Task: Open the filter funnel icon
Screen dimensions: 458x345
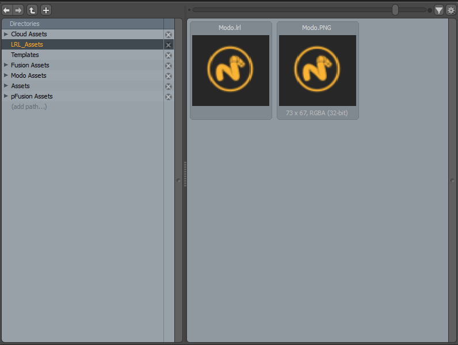Action: pyautogui.click(x=439, y=10)
